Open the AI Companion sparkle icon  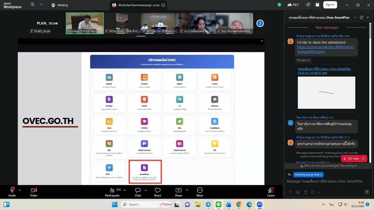[x=308, y=5]
